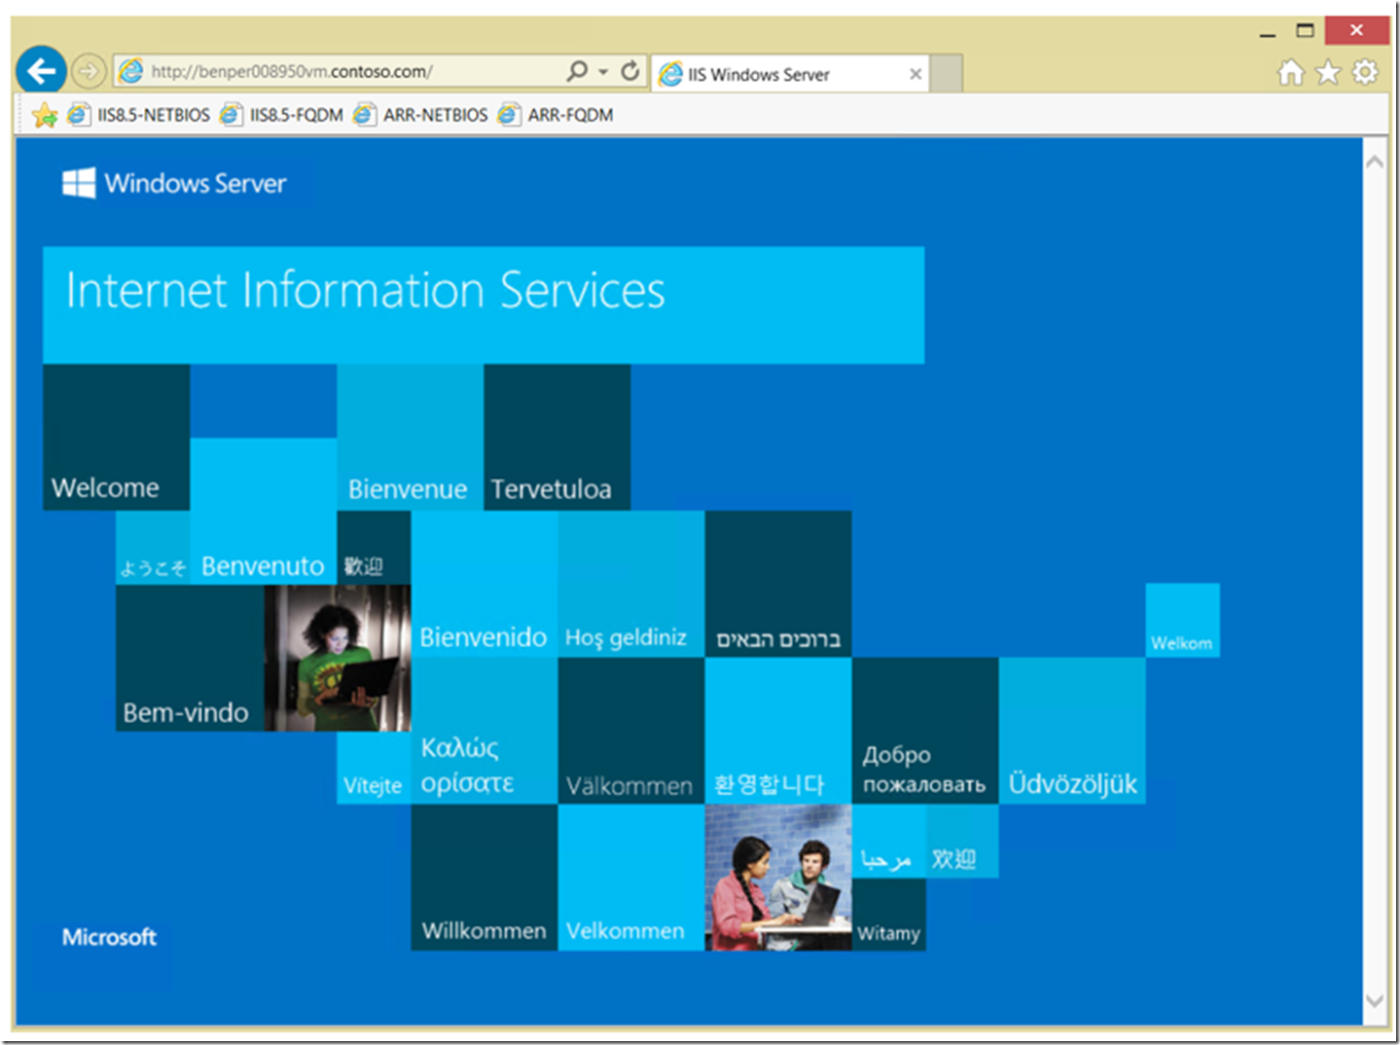Open the ARR-FQDM favorite
Image resolution: width=1400 pixels, height=1045 pixels.
click(x=556, y=115)
